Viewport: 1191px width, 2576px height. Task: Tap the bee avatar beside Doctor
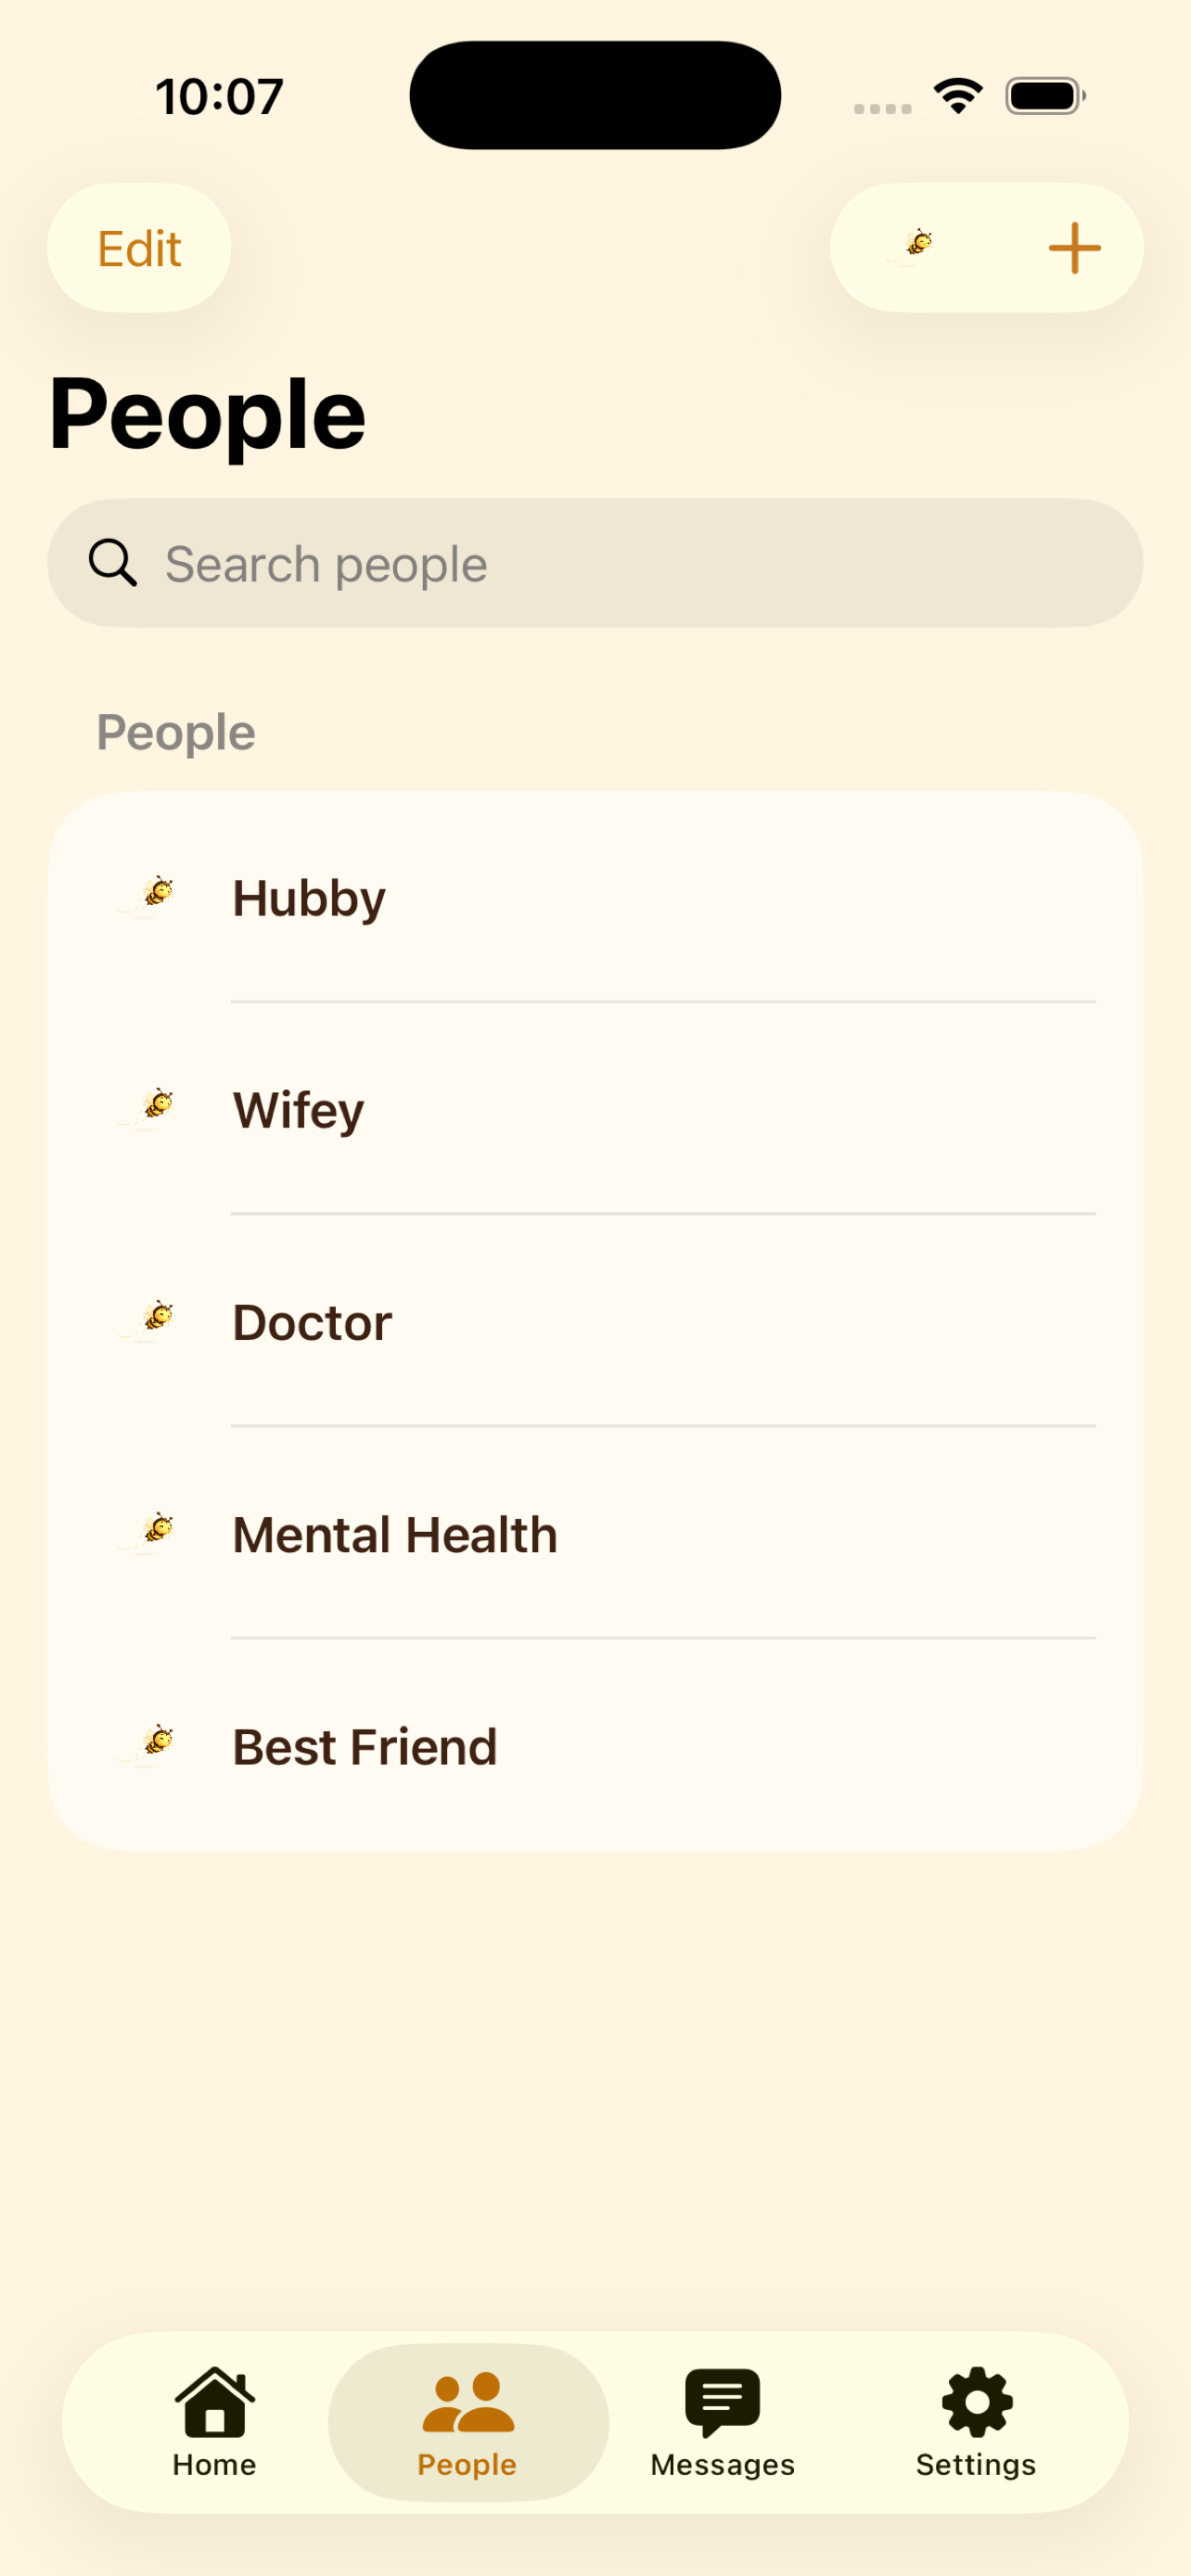pyautogui.click(x=149, y=1321)
